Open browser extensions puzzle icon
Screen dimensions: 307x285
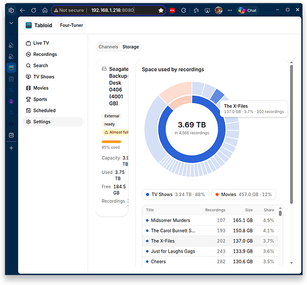(183, 10)
